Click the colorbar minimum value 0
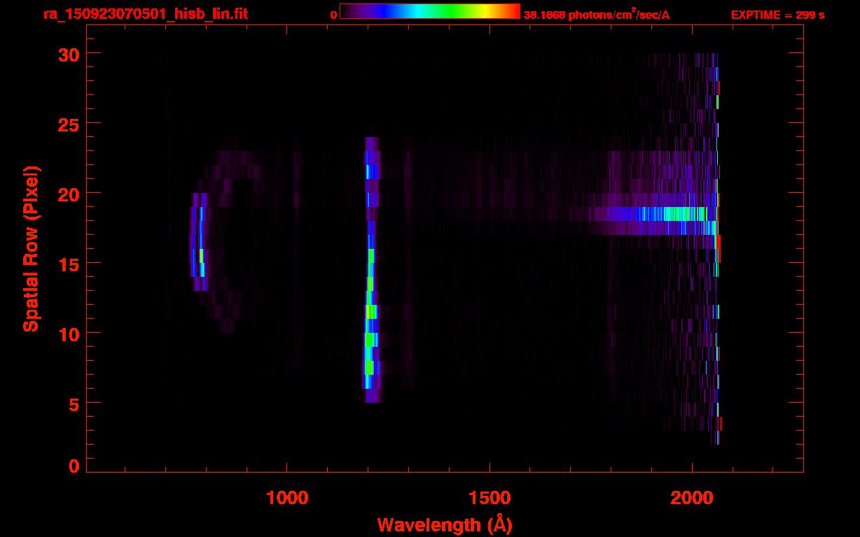This screenshot has width=860, height=537. (x=333, y=15)
